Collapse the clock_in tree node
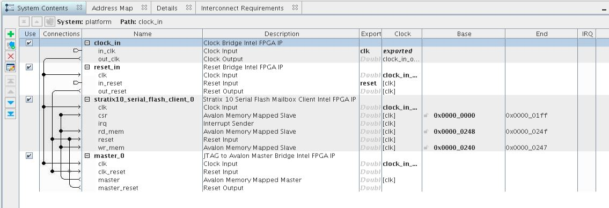Image resolution: width=609 pixels, height=208 pixels. tap(87, 43)
